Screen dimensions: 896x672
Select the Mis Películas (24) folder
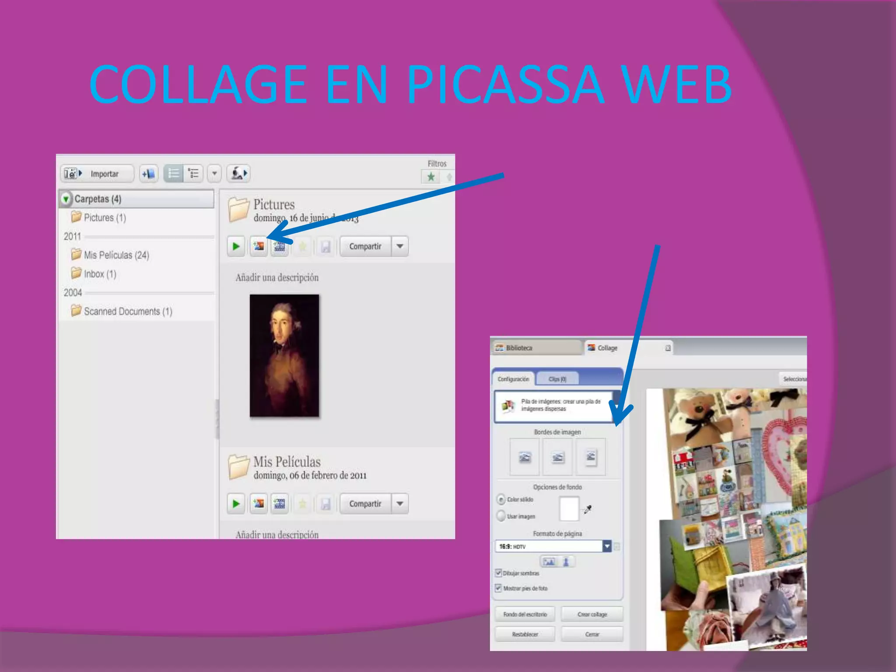pyautogui.click(x=110, y=255)
